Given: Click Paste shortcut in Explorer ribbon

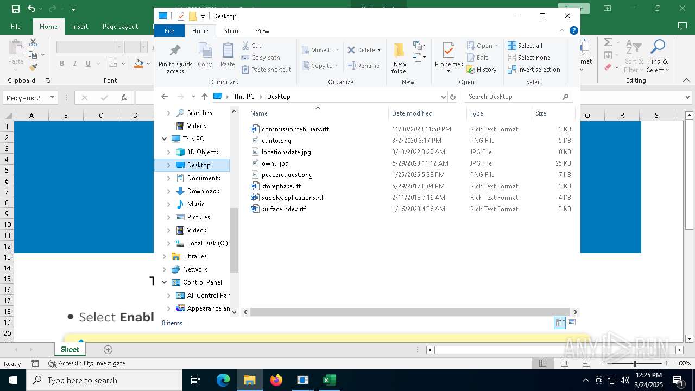Looking at the screenshot, I should point(266,70).
